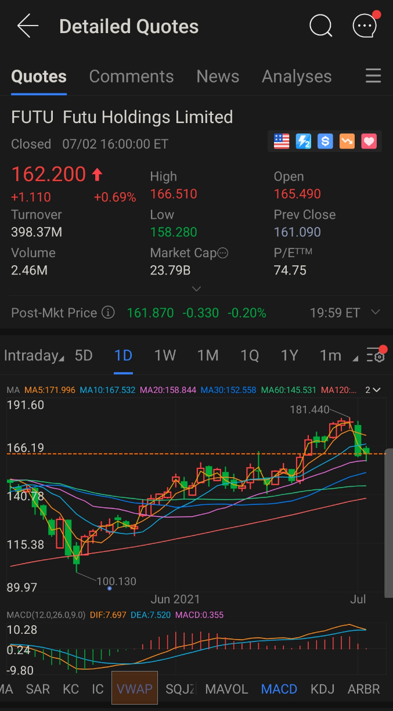Select the 1D chart period
This screenshot has height=711, width=393.
(x=123, y=355)
